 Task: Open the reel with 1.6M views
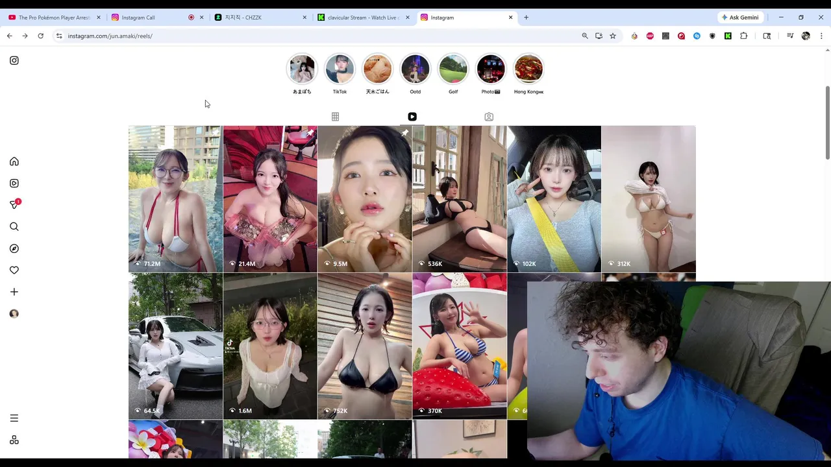coord(270,346)
